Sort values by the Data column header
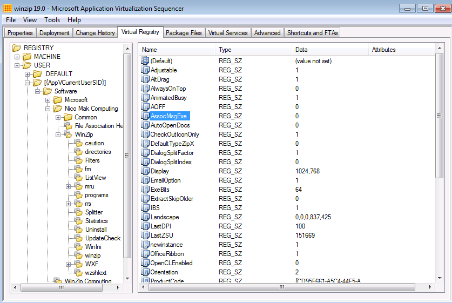452x303 pixels. pyautogui.click(x=330, y=50)
